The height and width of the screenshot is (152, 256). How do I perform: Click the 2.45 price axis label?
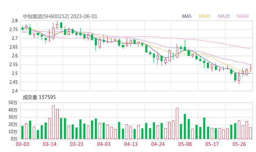point(13,82)
